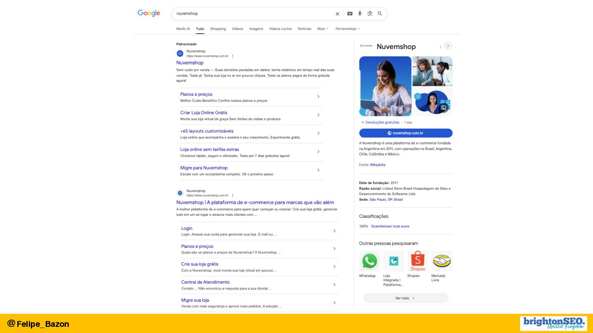This screenshot has height=333, width=593.
Task: Expand chevron beside Login sitelink
Action: click(x=334, y=231)
